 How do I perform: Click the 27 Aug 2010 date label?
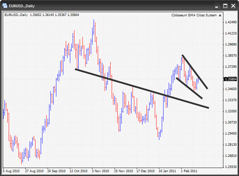34,171
